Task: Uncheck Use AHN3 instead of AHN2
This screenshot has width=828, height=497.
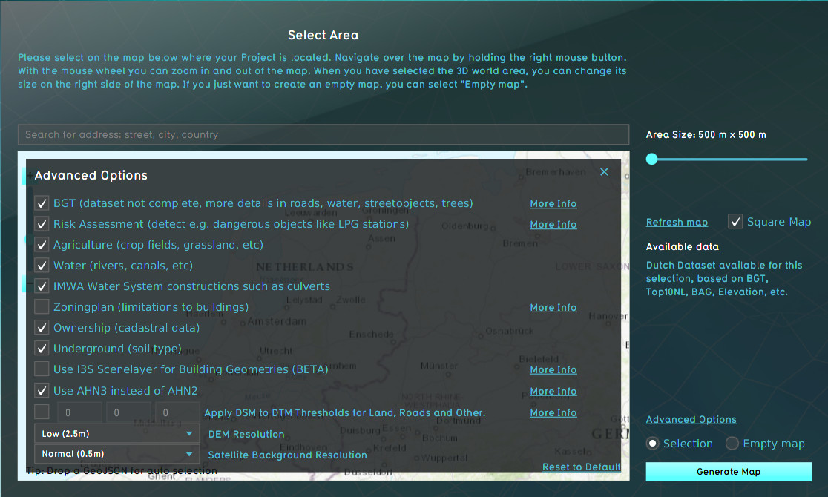Action: [x=42, y=391]
